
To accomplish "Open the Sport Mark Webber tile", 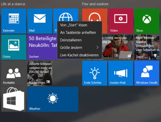I will [147, 47].
